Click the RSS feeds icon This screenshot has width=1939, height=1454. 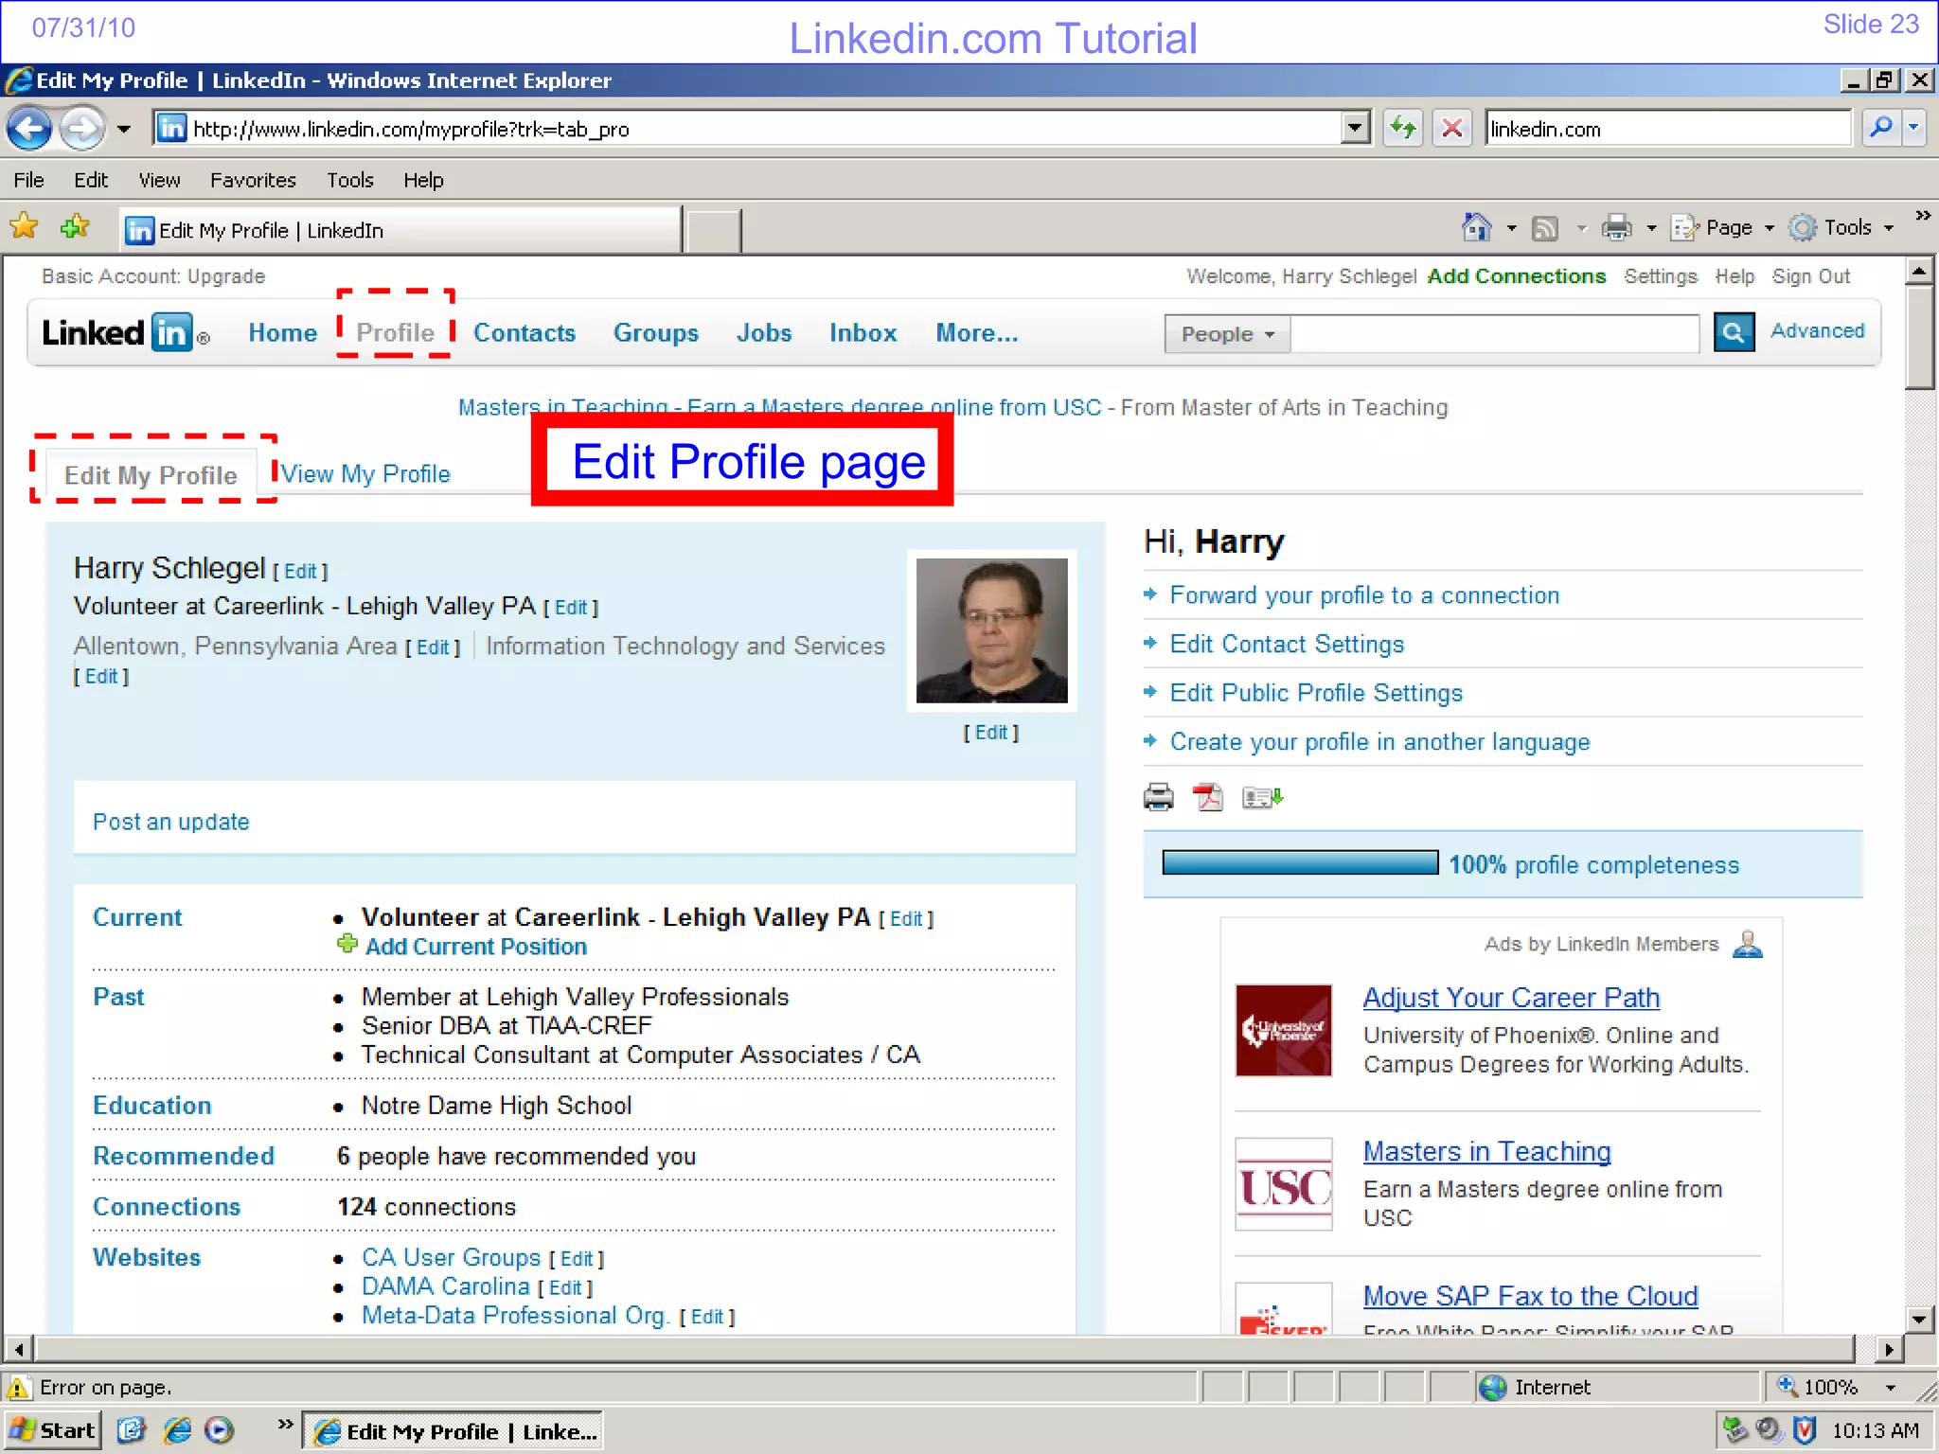click(x=1545, y=228)
